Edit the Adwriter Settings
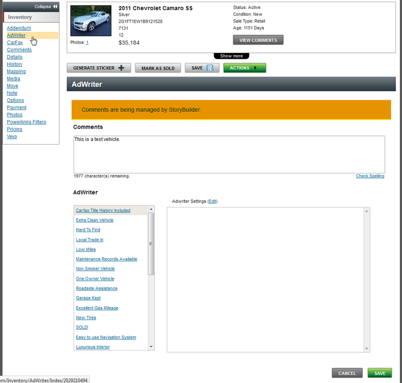The height and width of the screenshot is (383, 402). [x=212, y=201]
